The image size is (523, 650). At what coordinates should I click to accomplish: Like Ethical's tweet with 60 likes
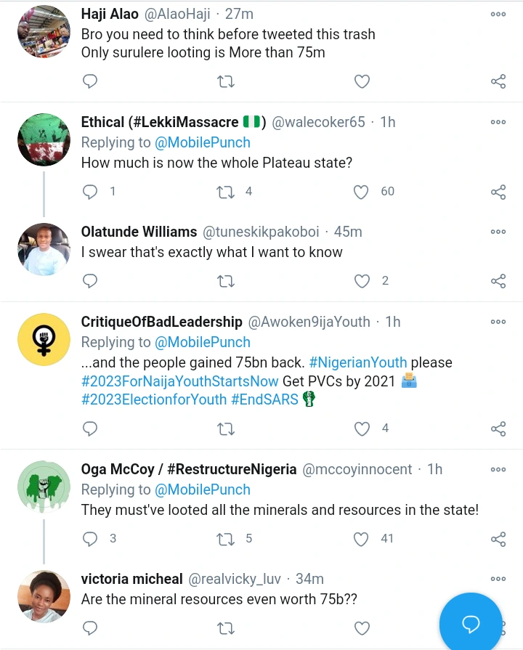pos(362,192)
